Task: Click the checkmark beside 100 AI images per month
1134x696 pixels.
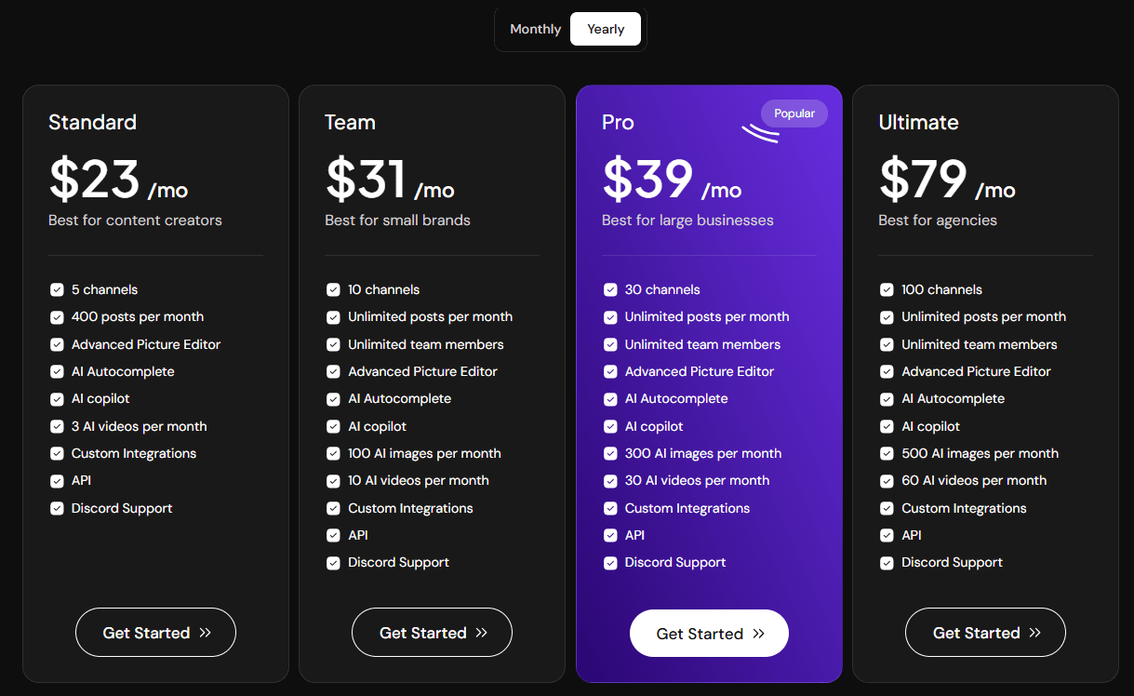Action: coord(333,453)
